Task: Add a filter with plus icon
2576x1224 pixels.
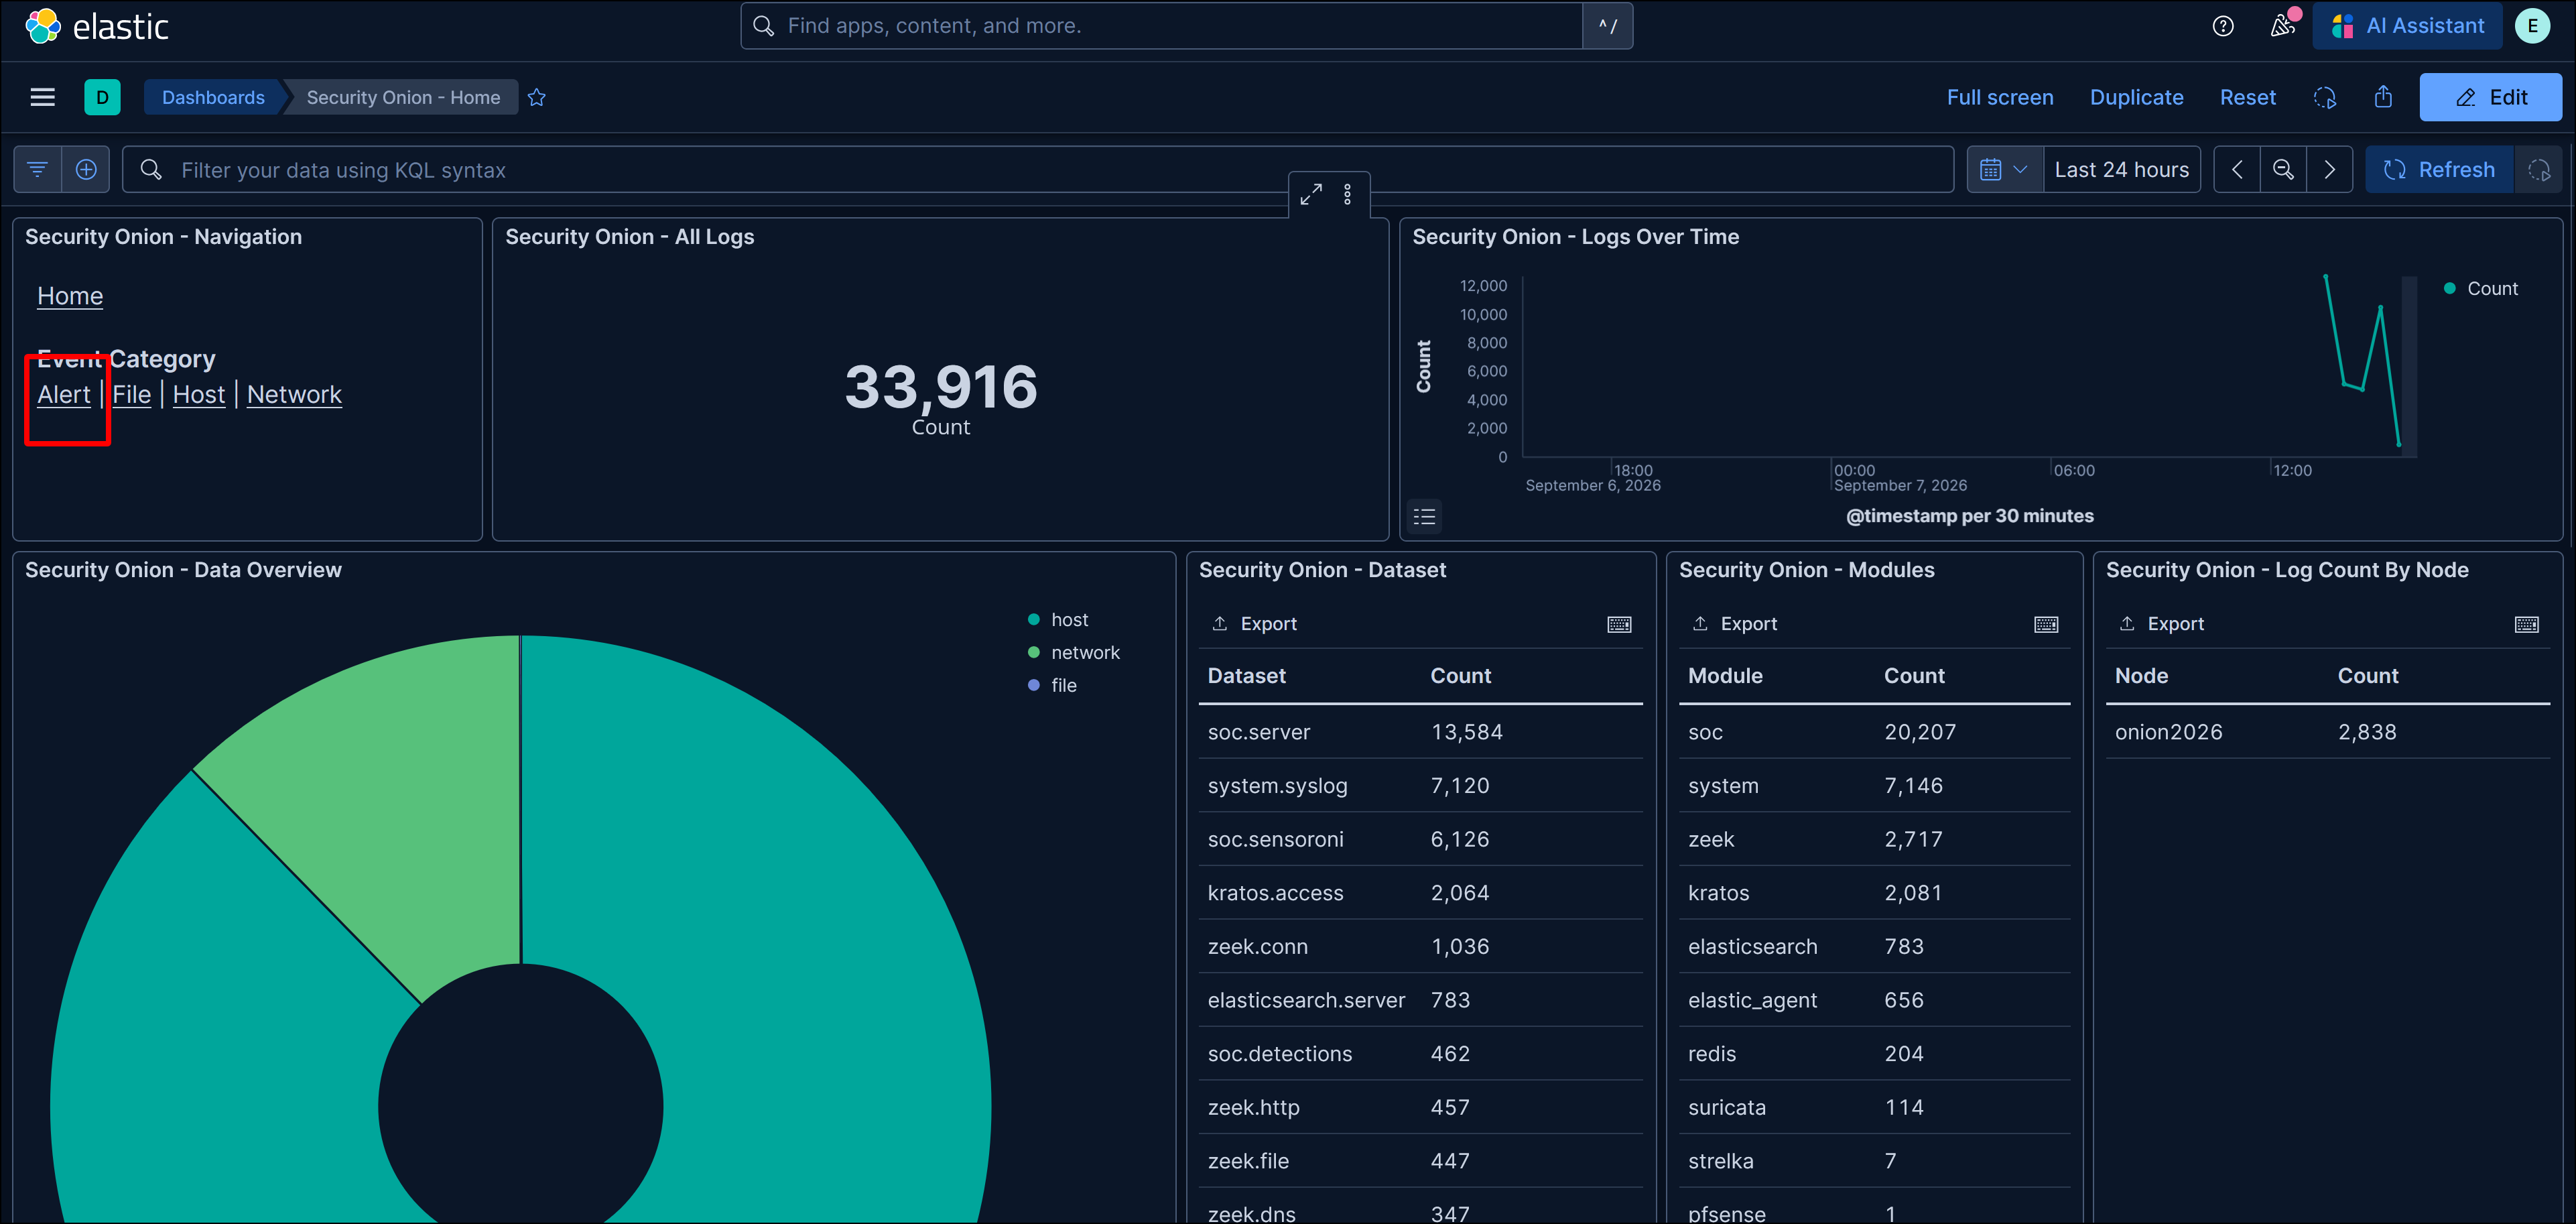Action: point(86,170)
